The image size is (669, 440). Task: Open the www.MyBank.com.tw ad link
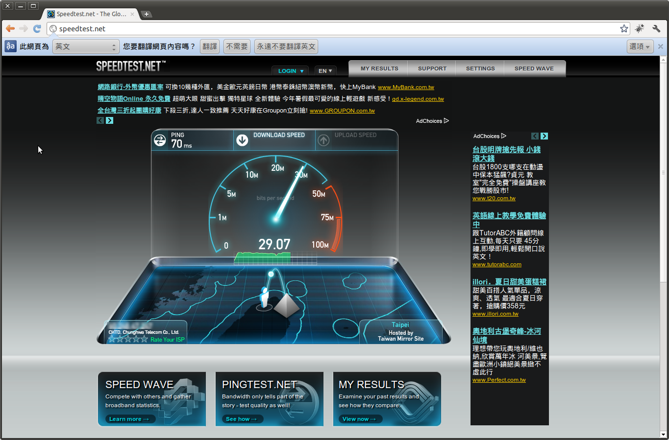pyautogui.click(x=406, y=87)
